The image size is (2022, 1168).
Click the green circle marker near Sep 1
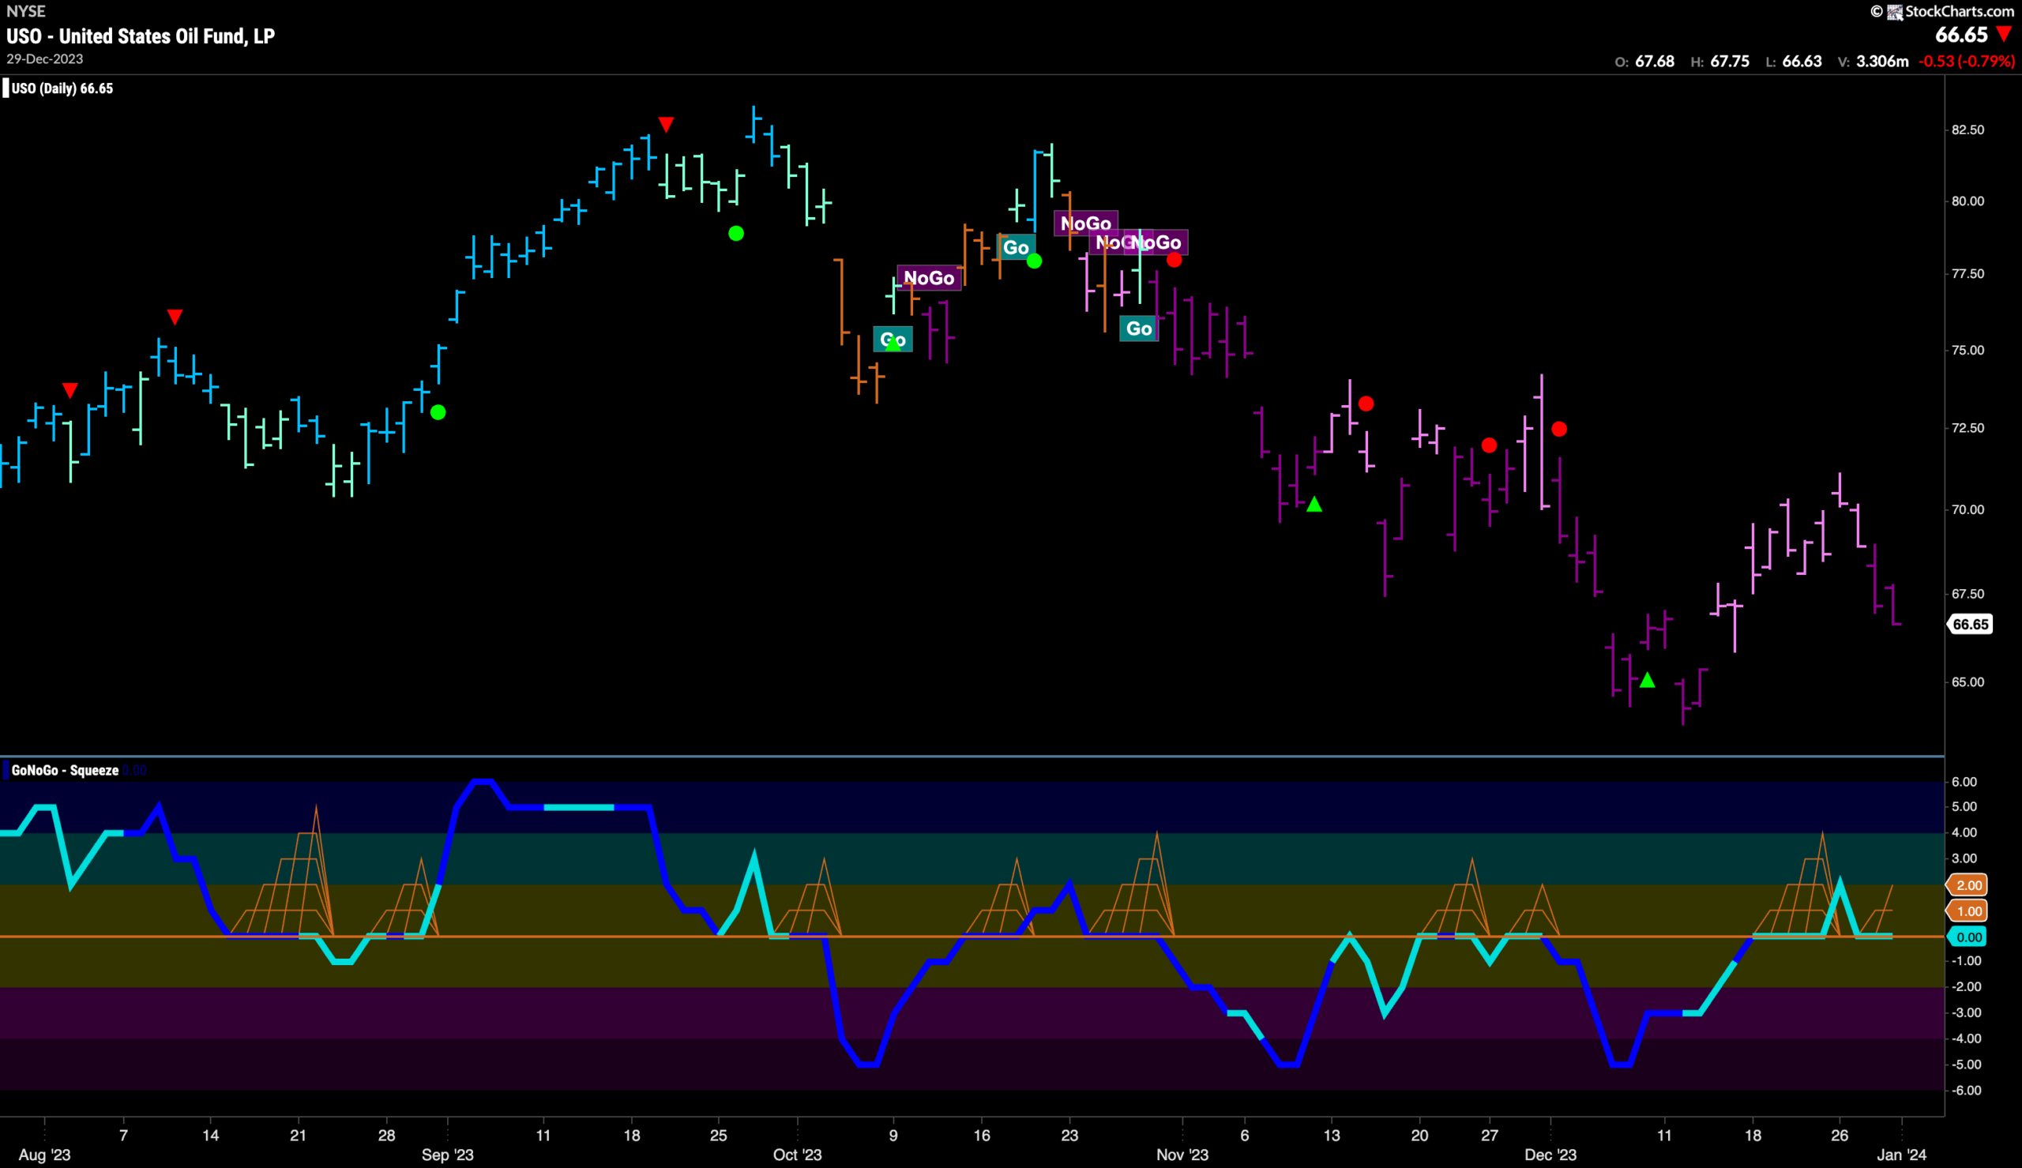click(438, 412)
